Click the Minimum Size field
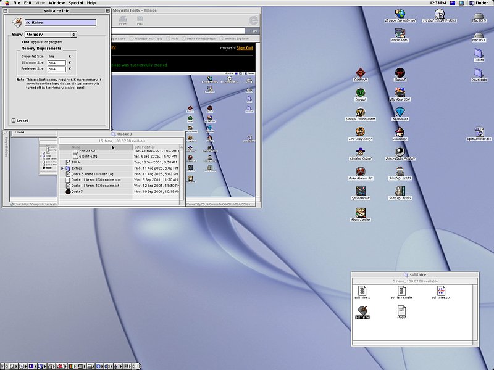Image resolution: width=494 pixels, height=370 pixels. click(57, 63)
